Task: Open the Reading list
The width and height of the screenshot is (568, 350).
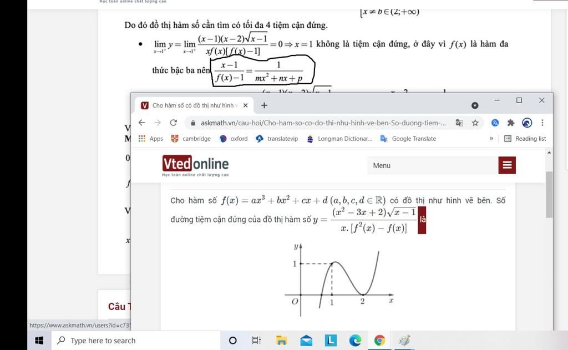Action: (x=525, y=139)
